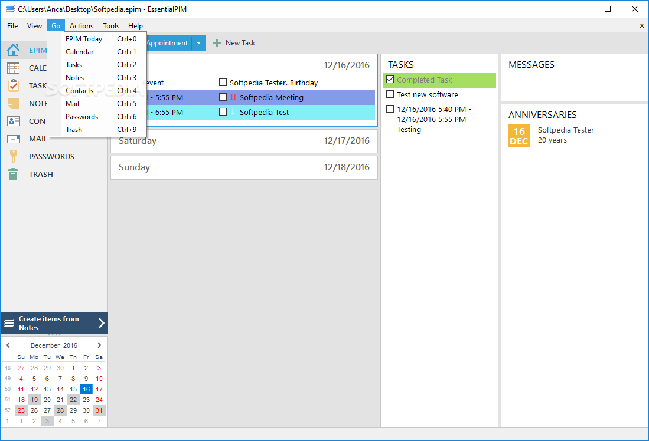Open MAIL module in sidebar

point(38,139)
